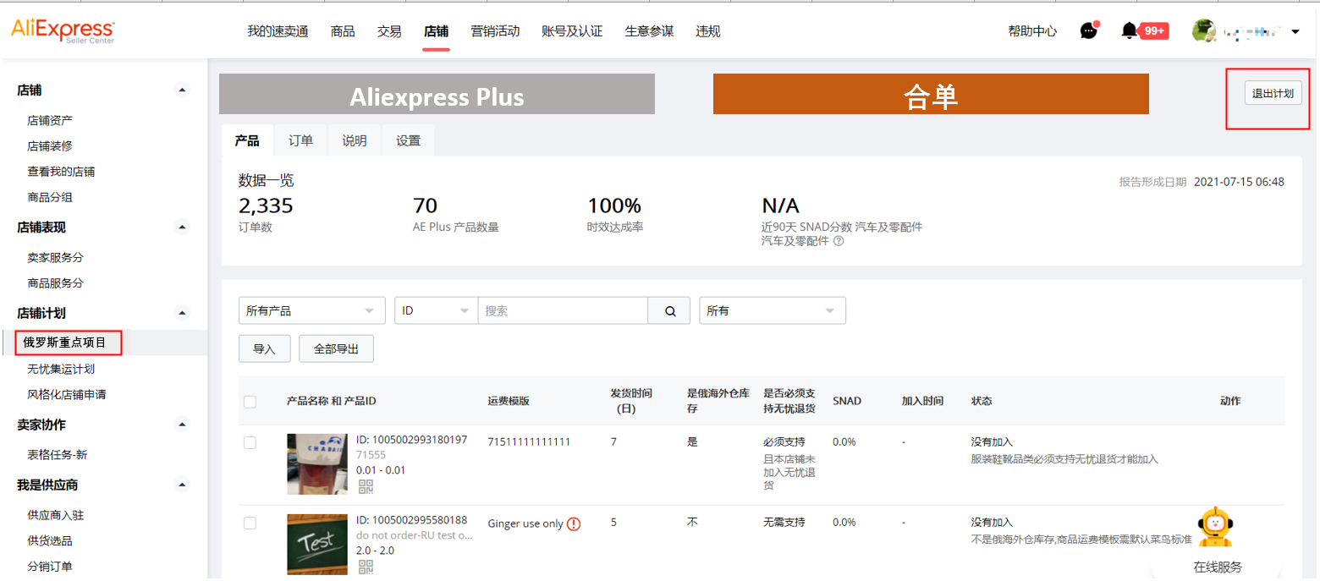Viewport: 1320px width, 581px height.
Task: Click the search magnifier icon
Action: [x=668, y=310]
